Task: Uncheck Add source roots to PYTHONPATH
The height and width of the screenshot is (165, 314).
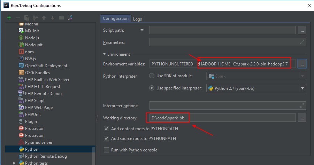Action: pos(107,139)
